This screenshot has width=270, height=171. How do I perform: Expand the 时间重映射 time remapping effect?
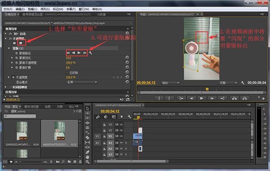pyautogui.click(x=6, y=87)
